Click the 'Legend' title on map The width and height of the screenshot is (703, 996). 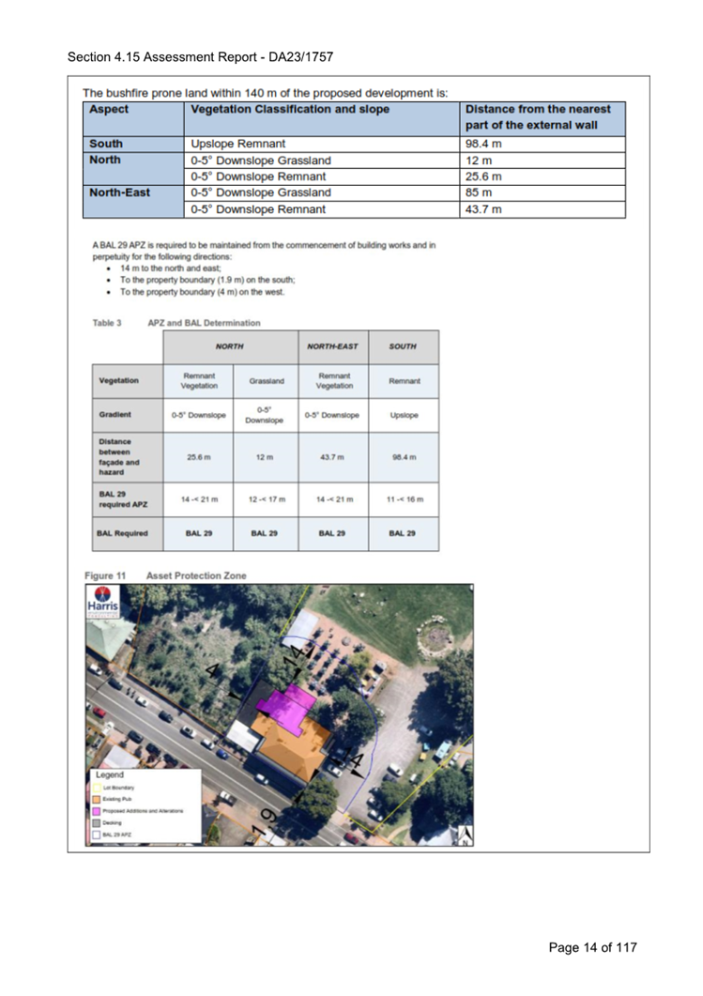pyautogui.click(x=109, y=775)
